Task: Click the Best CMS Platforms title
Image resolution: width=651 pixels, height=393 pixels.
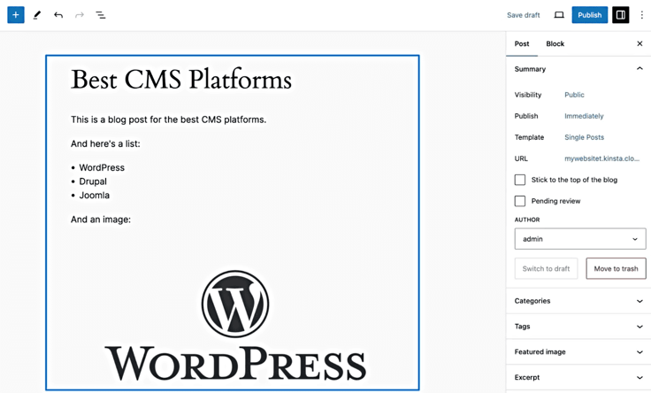Action: coord(181,80)
